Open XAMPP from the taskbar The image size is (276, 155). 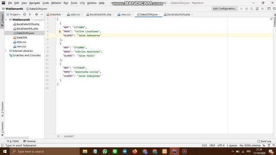click(x=165, y=151)
